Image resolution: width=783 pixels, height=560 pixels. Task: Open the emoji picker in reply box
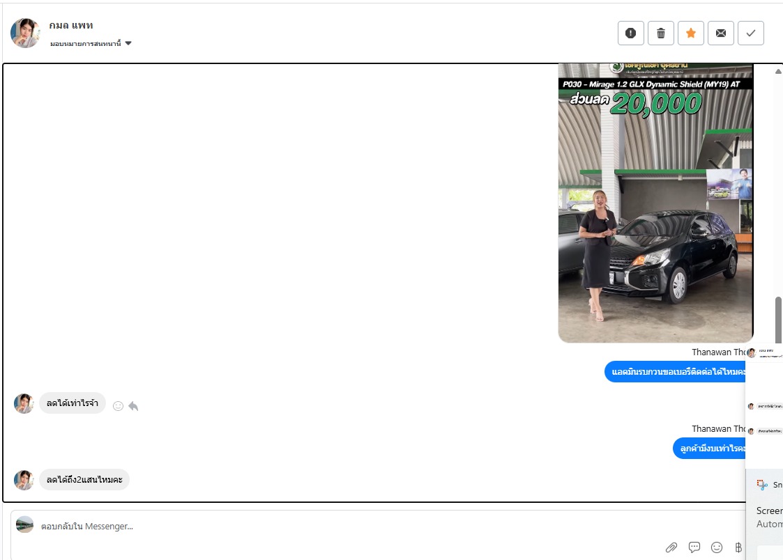[717, 547]
